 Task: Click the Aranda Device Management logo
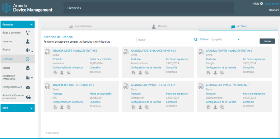coord(27,8)
